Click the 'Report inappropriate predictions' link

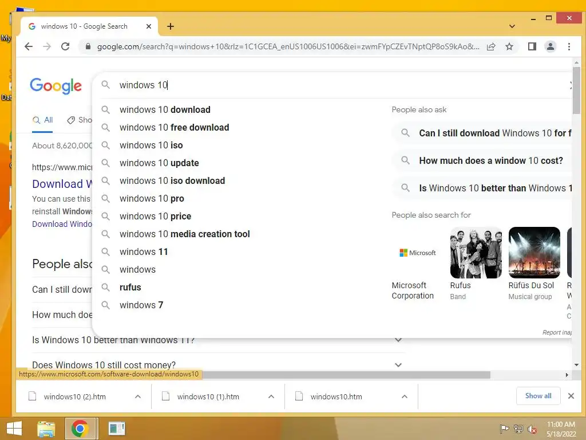[557, 332]
